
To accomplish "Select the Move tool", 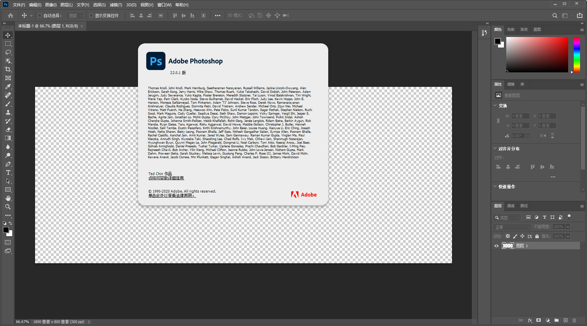I will click(8, 35).
